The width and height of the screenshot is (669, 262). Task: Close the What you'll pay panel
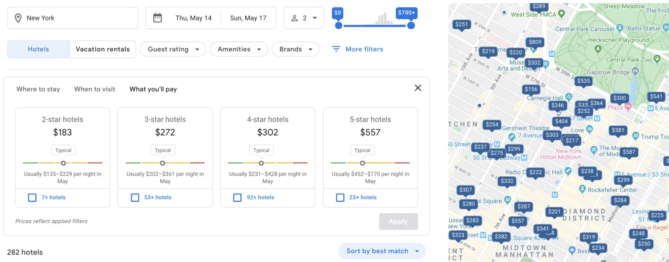[417, 87]
